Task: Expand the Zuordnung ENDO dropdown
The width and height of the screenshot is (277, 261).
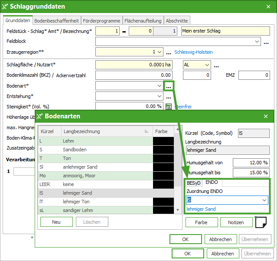Action: click(x=264, y=200)
